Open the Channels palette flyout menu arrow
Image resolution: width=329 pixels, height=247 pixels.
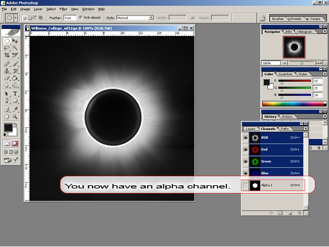[x=305, y=129]
